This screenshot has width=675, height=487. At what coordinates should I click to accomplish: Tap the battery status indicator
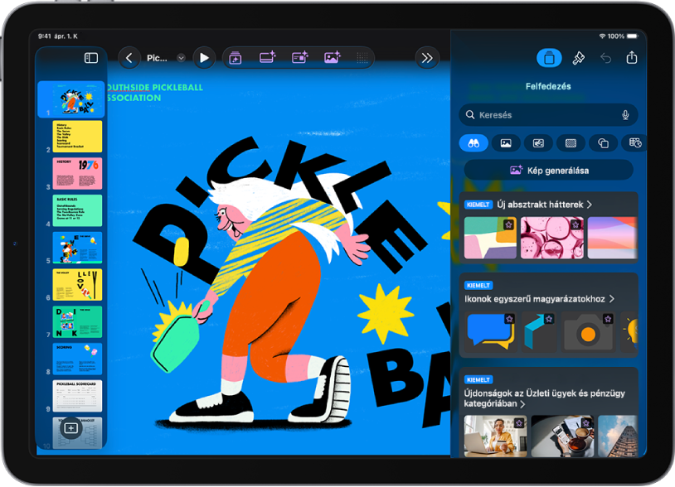tap(632, 36)
